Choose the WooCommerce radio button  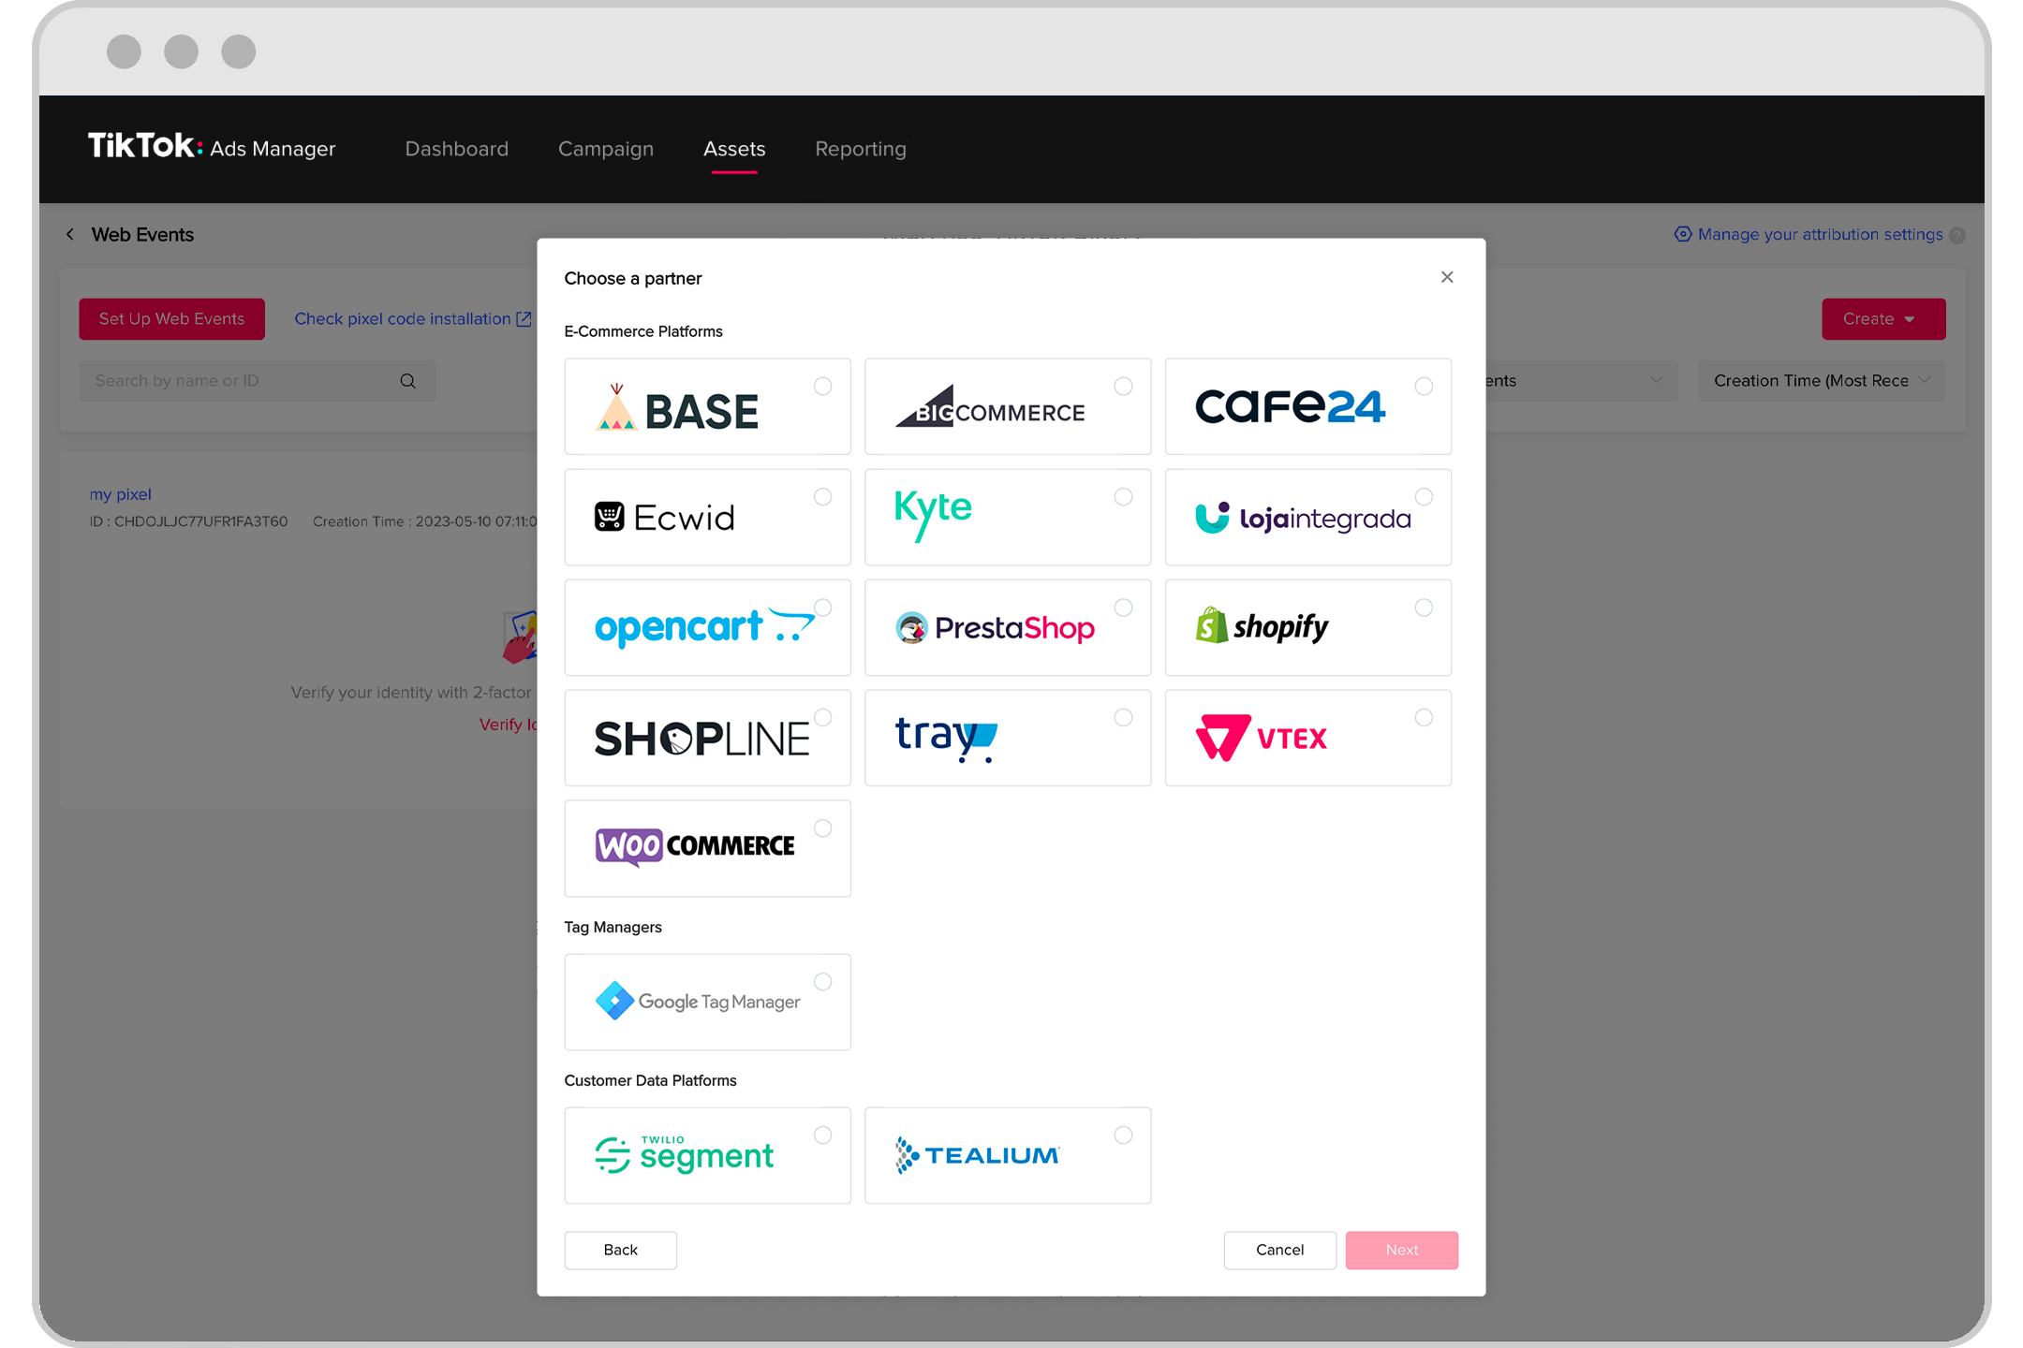click(822, 828)
